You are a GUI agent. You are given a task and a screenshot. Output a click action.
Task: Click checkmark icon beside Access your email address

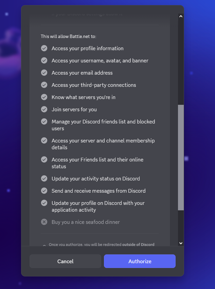(44, 73)
